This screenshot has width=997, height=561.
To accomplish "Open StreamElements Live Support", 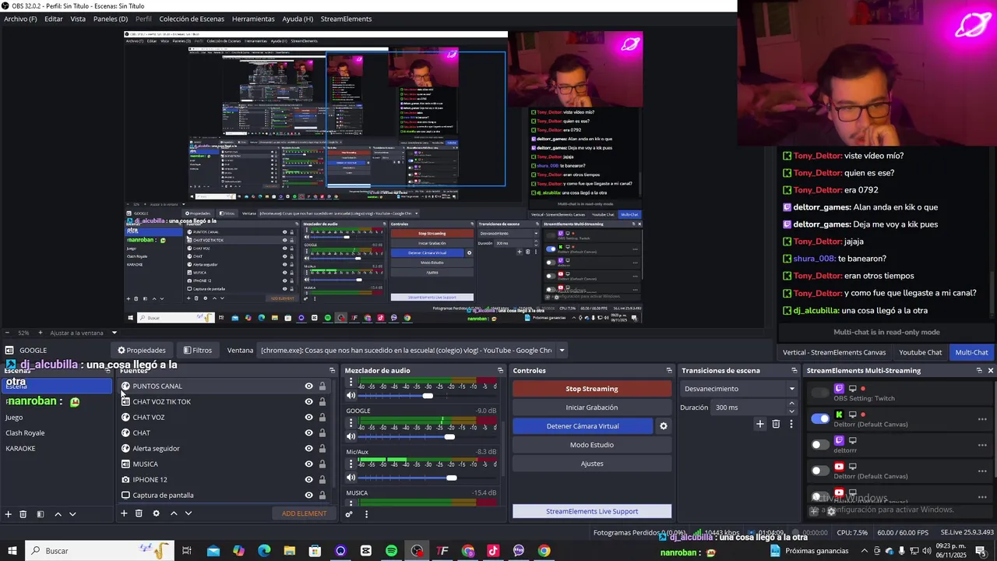I will click(592, 511).
